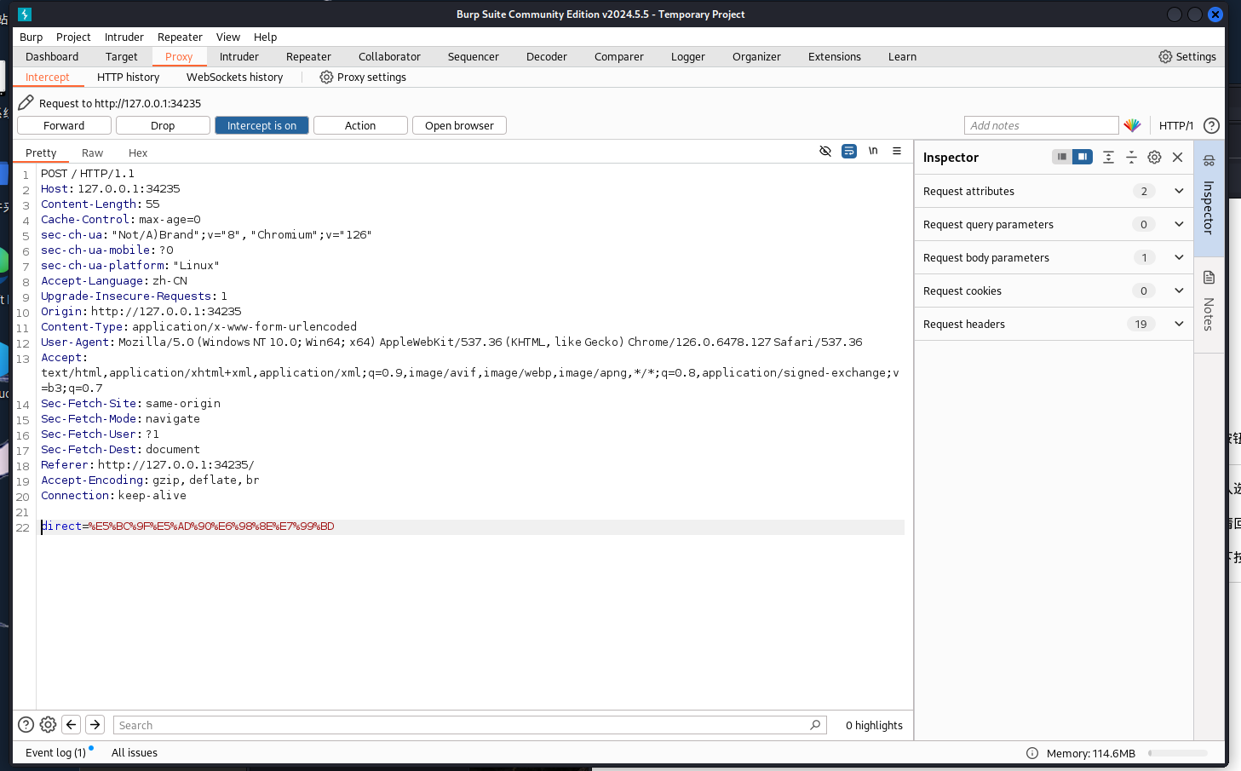
Task: Click the Add notes field
Action: pyautogui.click(x=1041, y=125)
